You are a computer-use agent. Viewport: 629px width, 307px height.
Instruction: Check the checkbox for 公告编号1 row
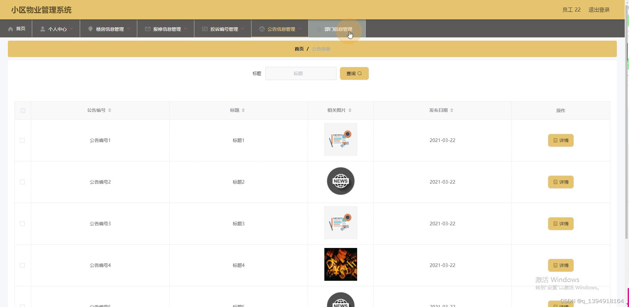22,140
